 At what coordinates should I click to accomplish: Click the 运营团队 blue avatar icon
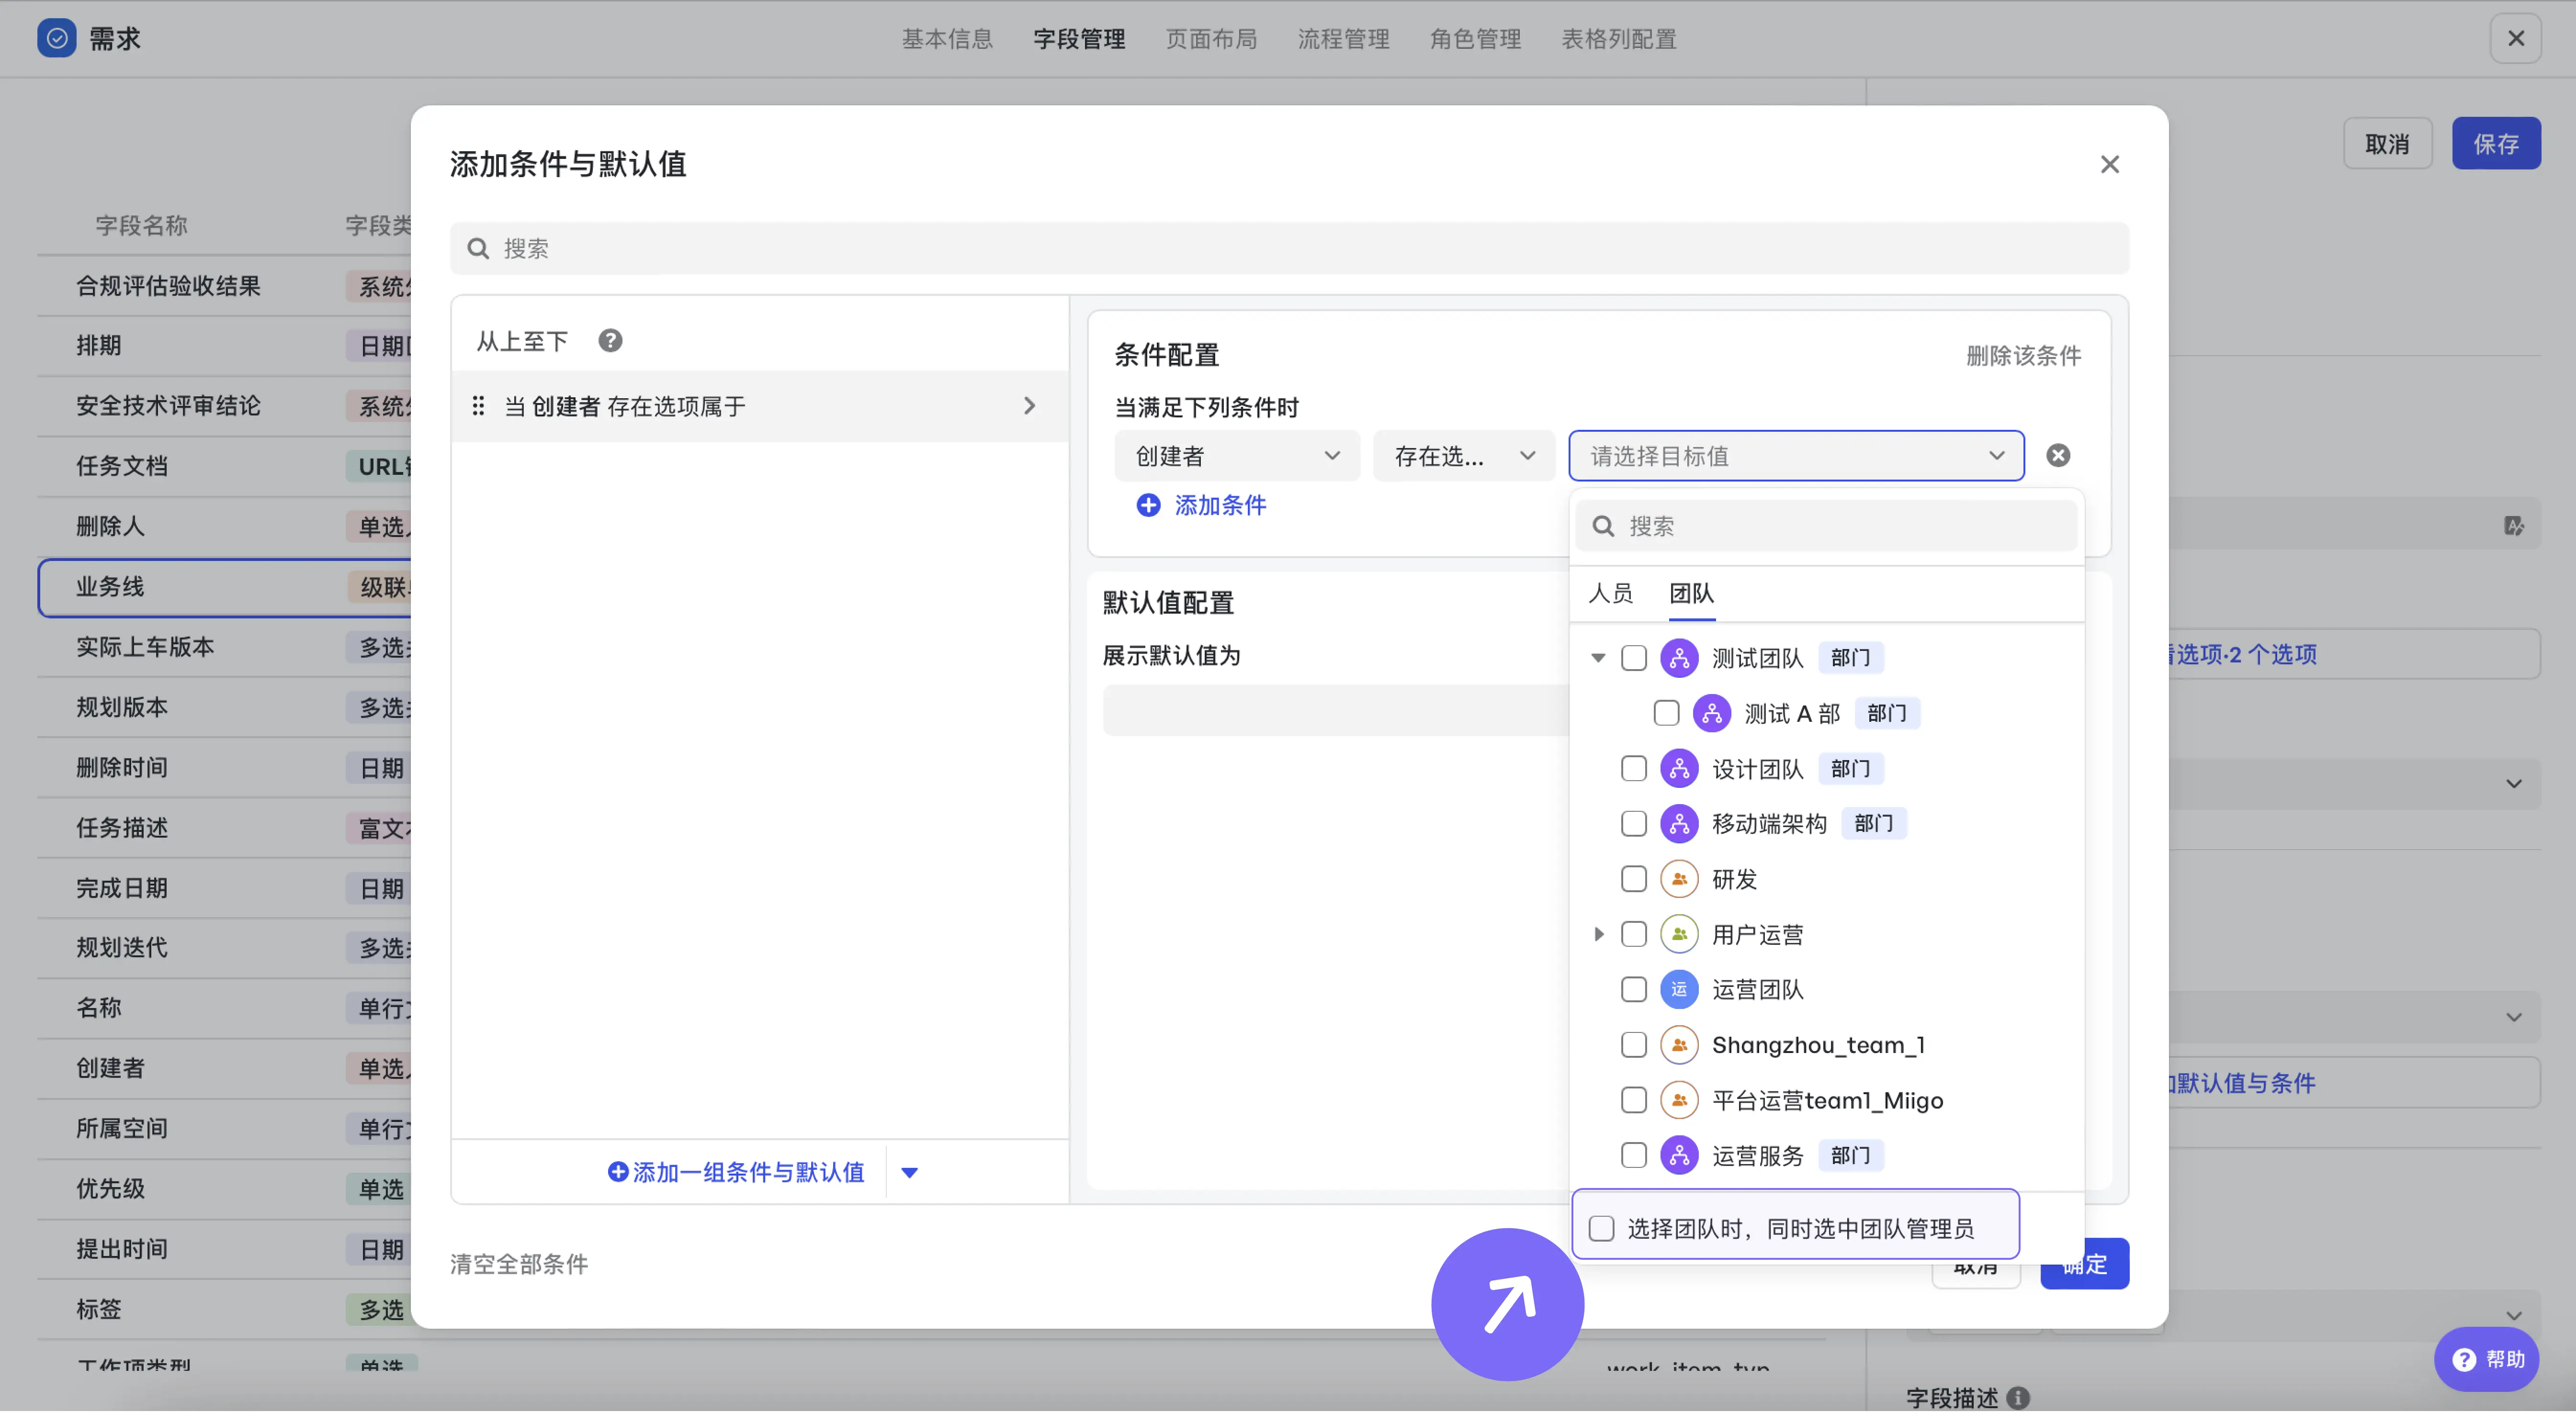pos(1679,990)
